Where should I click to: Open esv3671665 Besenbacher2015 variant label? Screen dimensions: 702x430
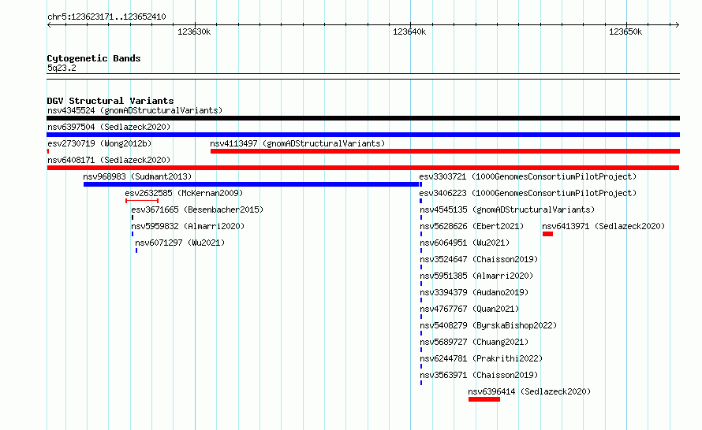(x=197, y=209)
